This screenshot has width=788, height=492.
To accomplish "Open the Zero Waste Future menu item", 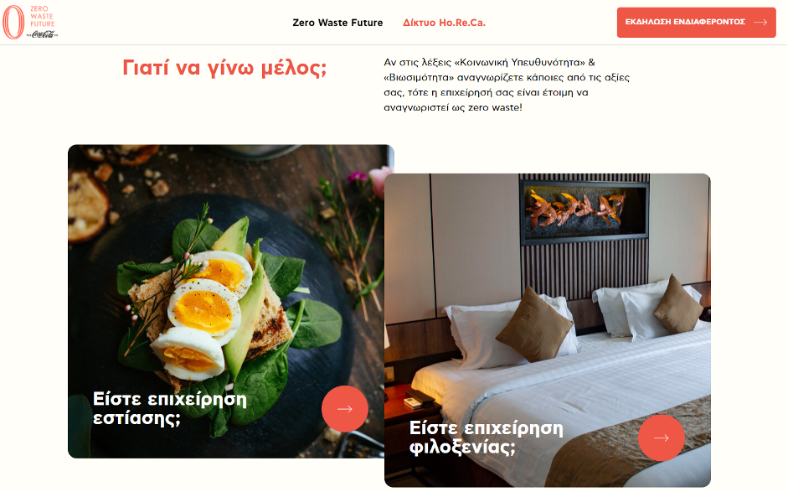I will click(337, 23).
